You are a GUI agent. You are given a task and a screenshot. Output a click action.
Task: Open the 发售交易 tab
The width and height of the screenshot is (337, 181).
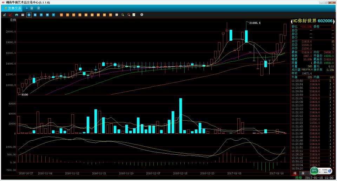pos(12,8)
